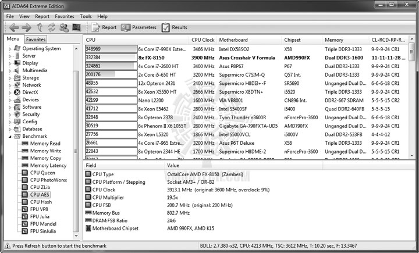419x253 pixels.
Task: Click the Refresh toolbar icon
Action: pyautogui.click(x=52, y=27)
